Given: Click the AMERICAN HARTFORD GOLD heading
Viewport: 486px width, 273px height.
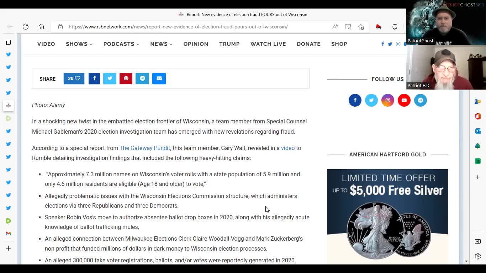Looking at the screenshot, I should (388, 155).
